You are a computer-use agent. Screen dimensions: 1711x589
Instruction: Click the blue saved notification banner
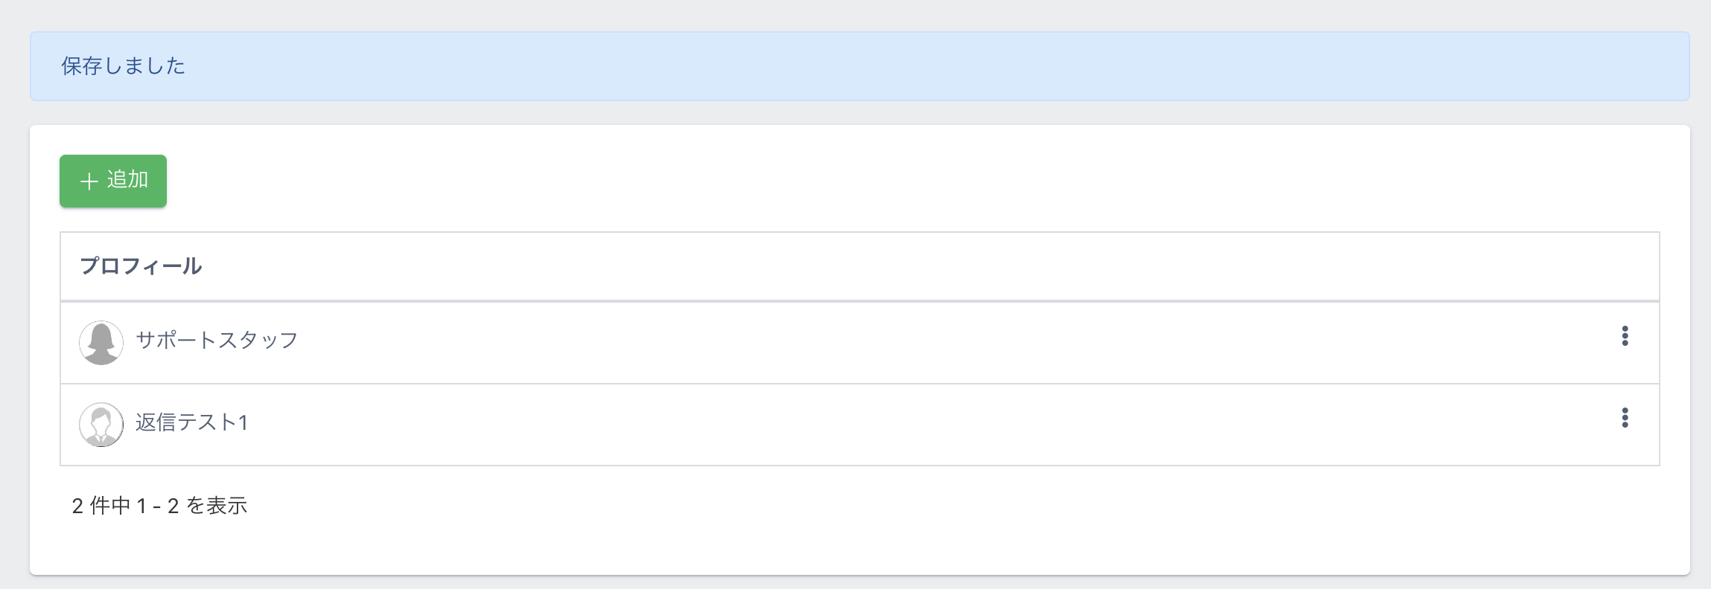(x=859, y=66)
